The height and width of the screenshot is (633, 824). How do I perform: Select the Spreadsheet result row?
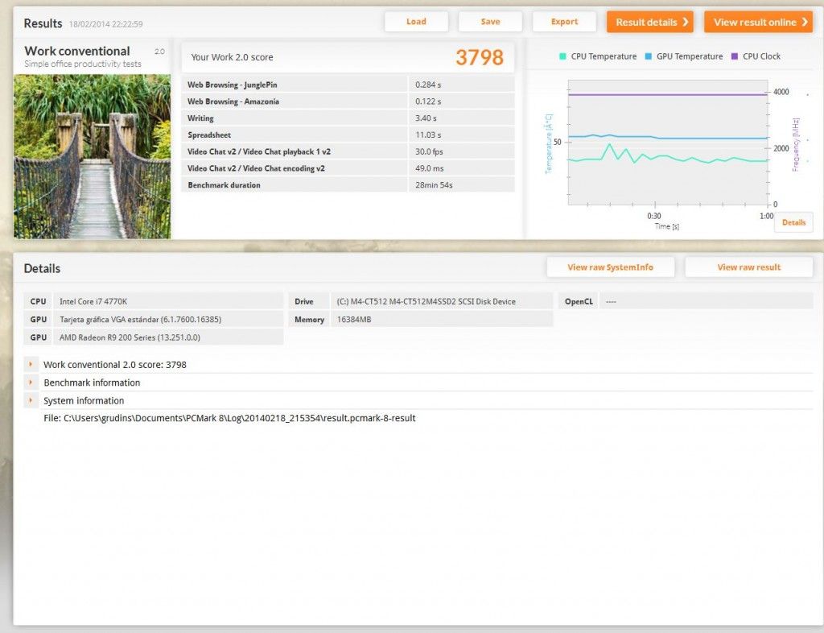348,135
